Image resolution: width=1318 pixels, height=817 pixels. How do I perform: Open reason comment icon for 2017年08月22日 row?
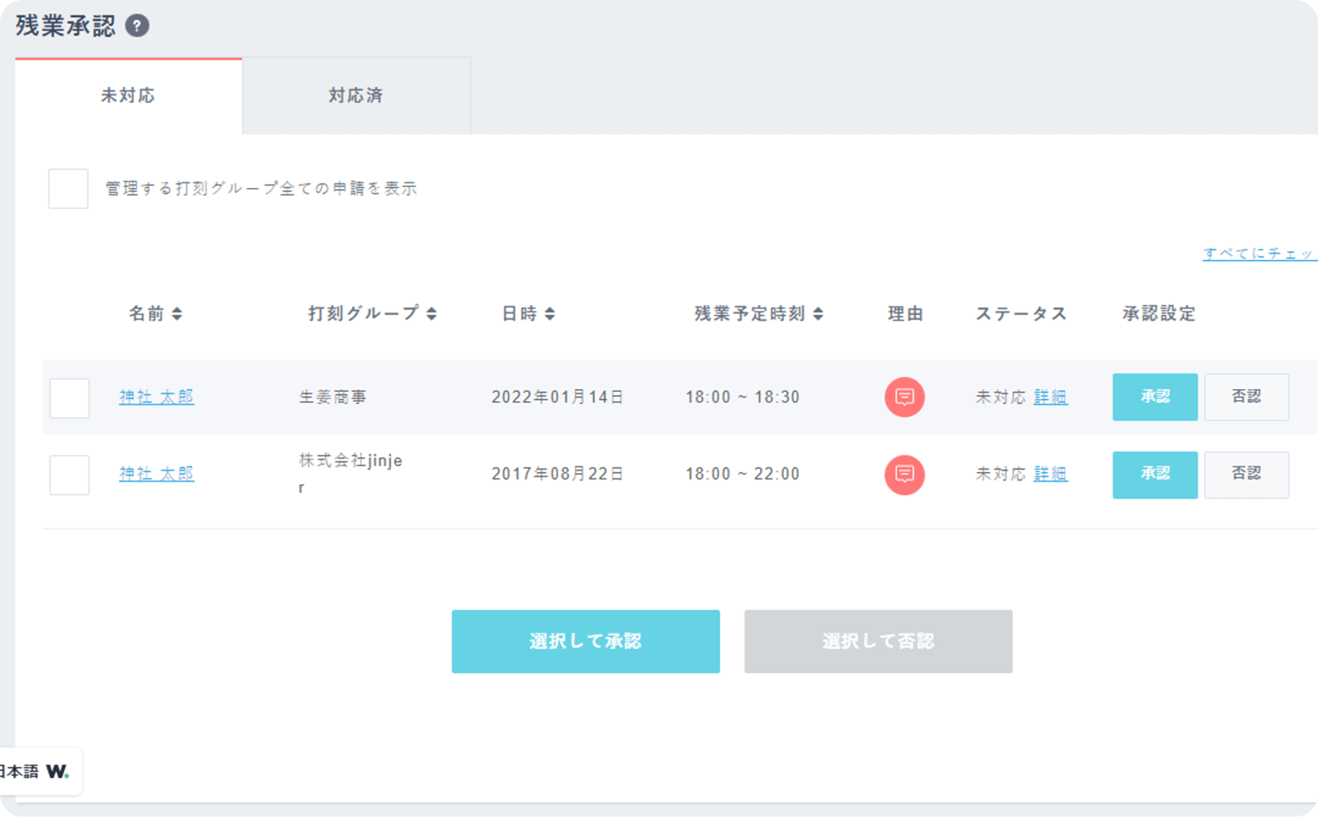click(x=904, y=475)
